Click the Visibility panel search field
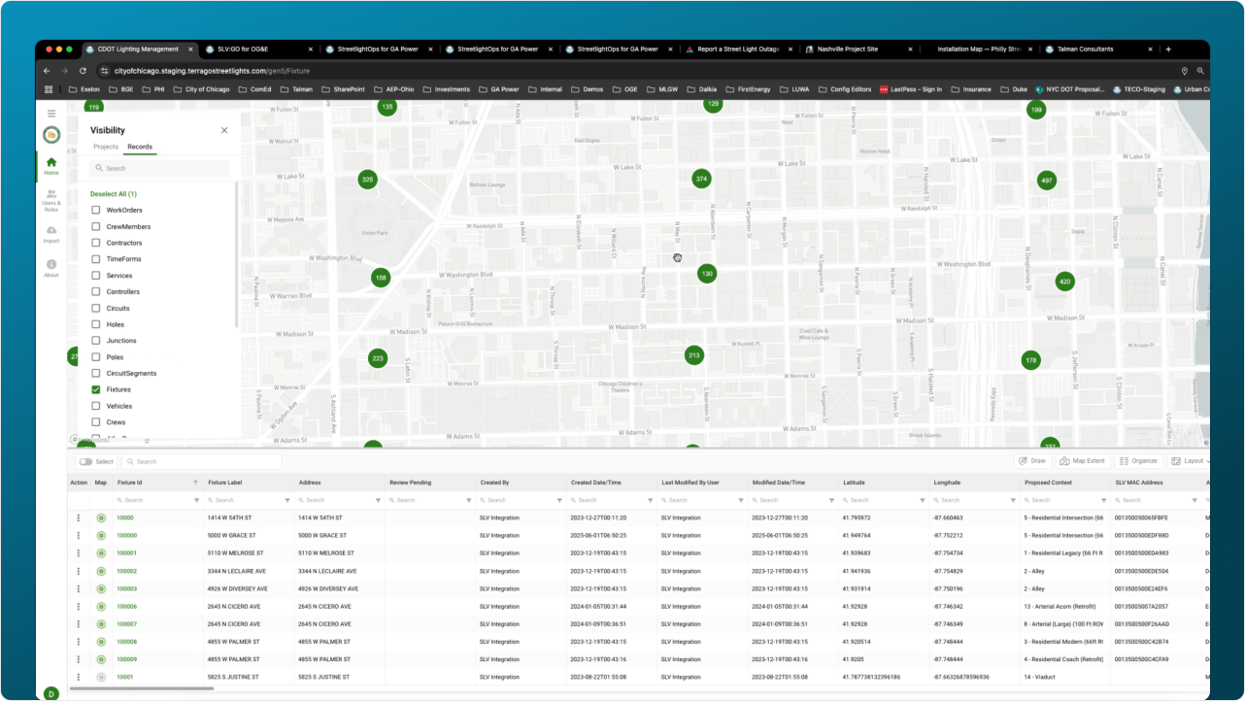Viewport: 1245px width, 701px height. click(x=160, y=168)
